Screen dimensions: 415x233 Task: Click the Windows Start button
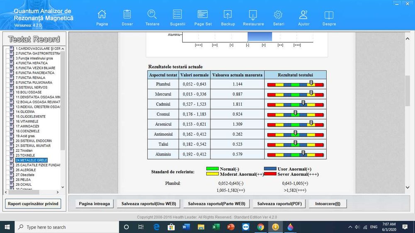click(7, 227)
